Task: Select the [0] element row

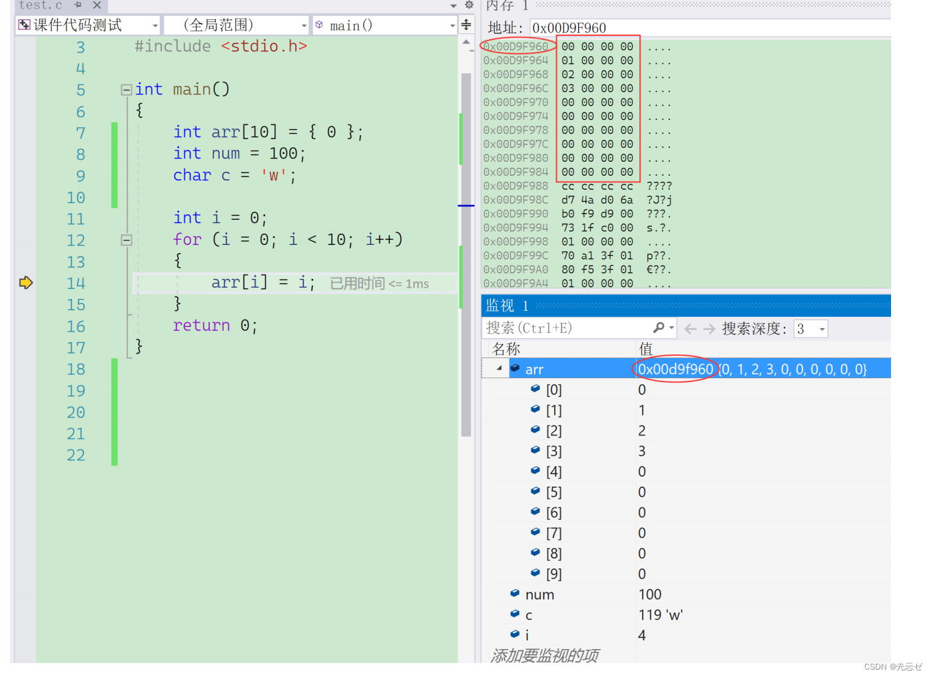Action: [x=686, y=389]
